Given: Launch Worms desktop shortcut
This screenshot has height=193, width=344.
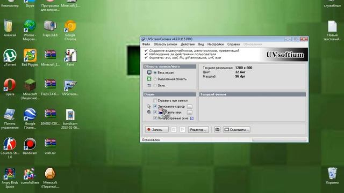Looking at the screenshot, I should click(x=30, y=26).
